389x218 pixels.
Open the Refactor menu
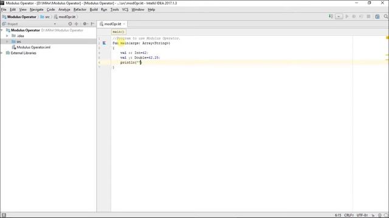[x=80, y=10]
